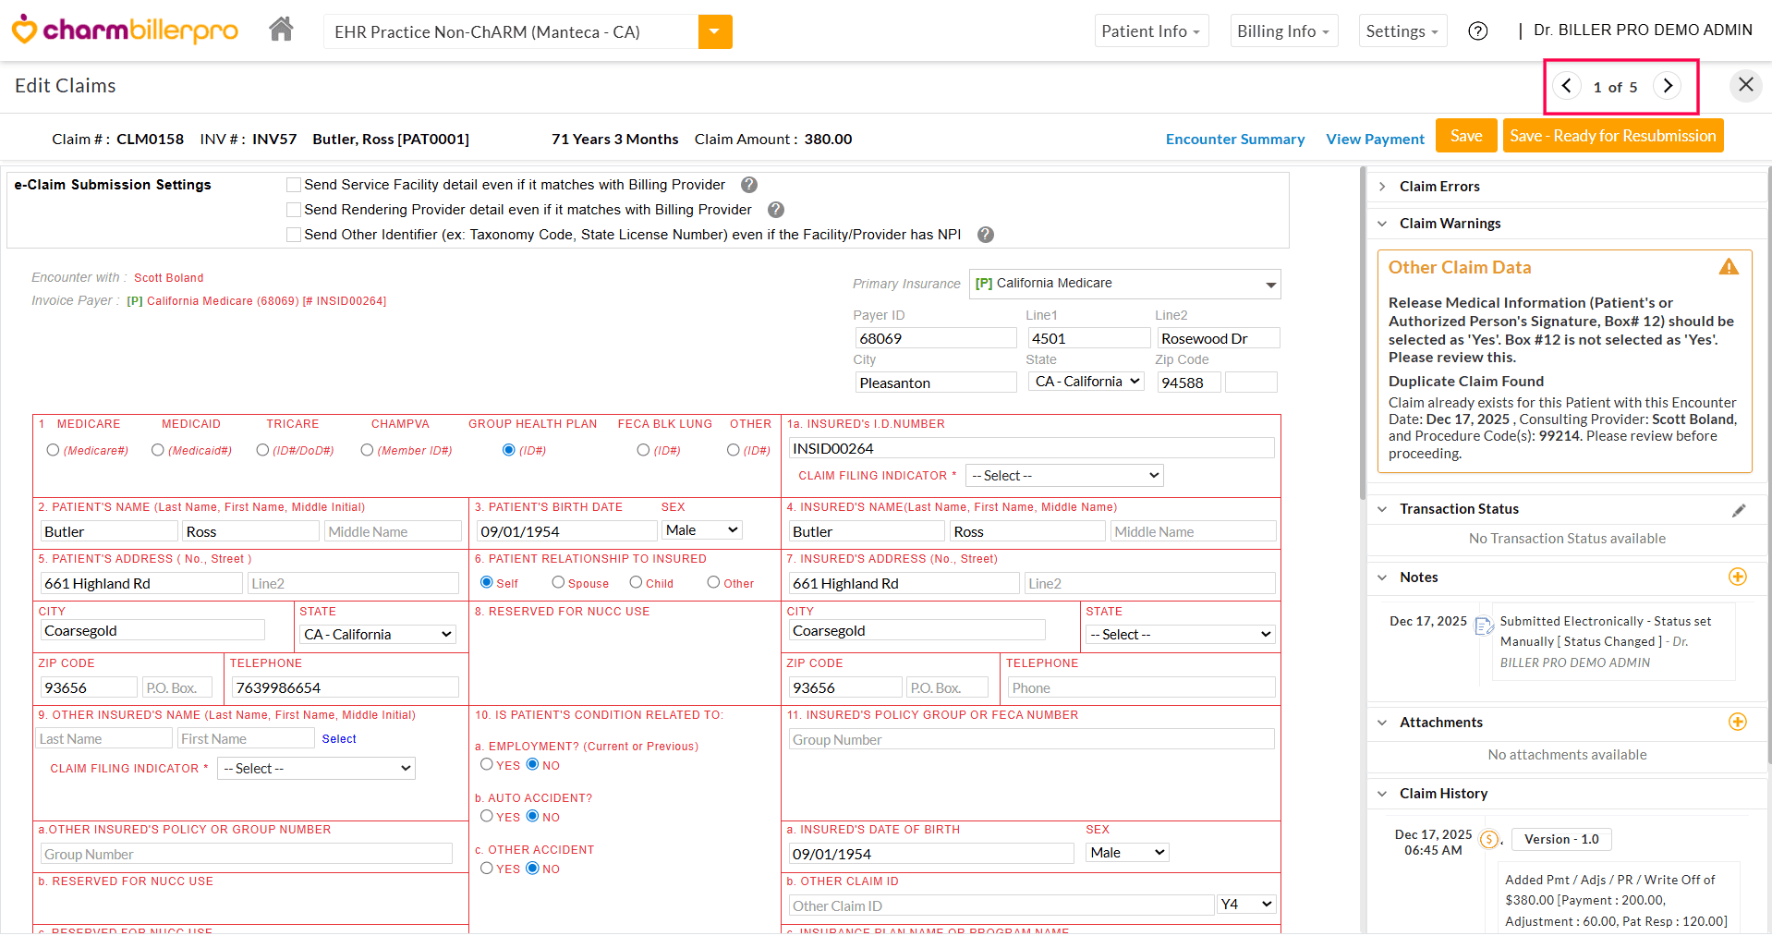This screenshot has width=1772, height=948.
Task: Click the Payer ID field
Action: pos(935,338)
